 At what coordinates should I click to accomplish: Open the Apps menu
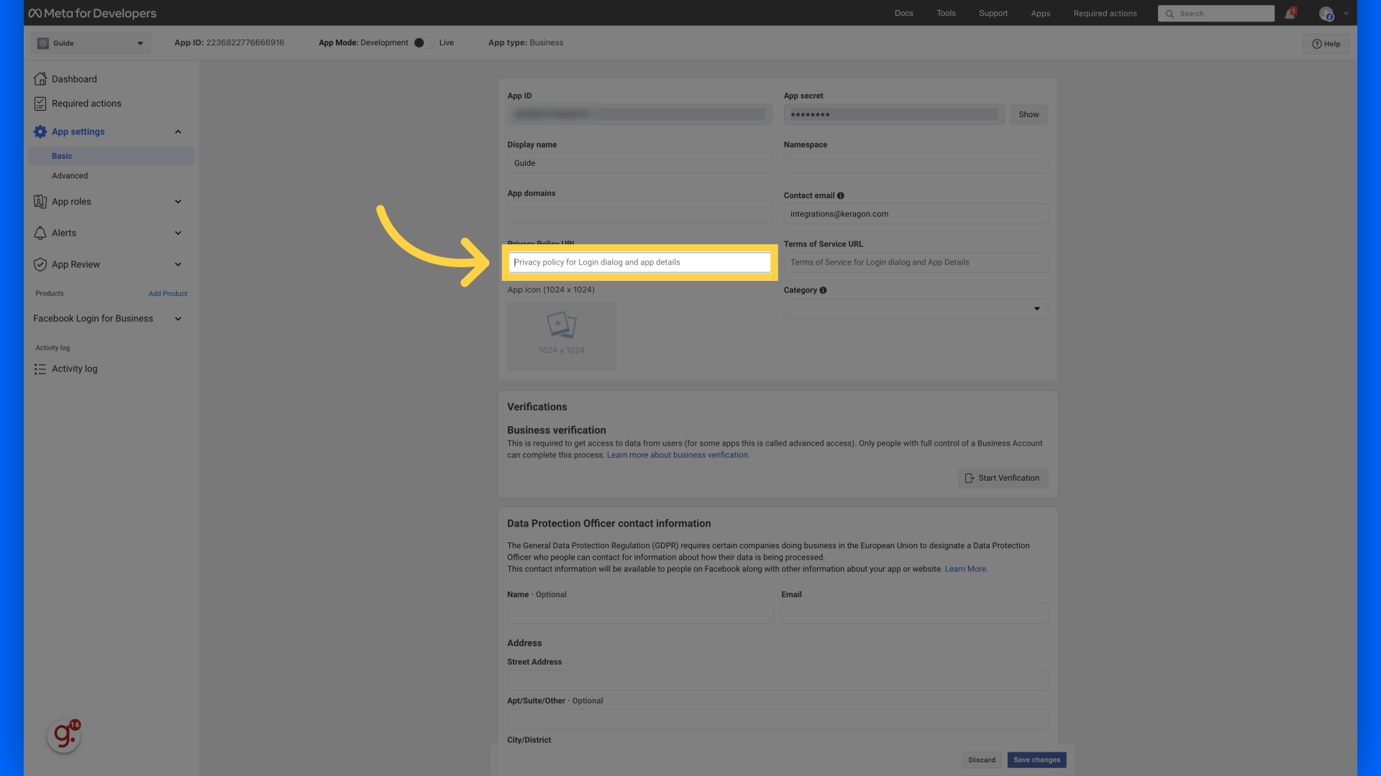pyautogui.click(x=1041, y=14)
